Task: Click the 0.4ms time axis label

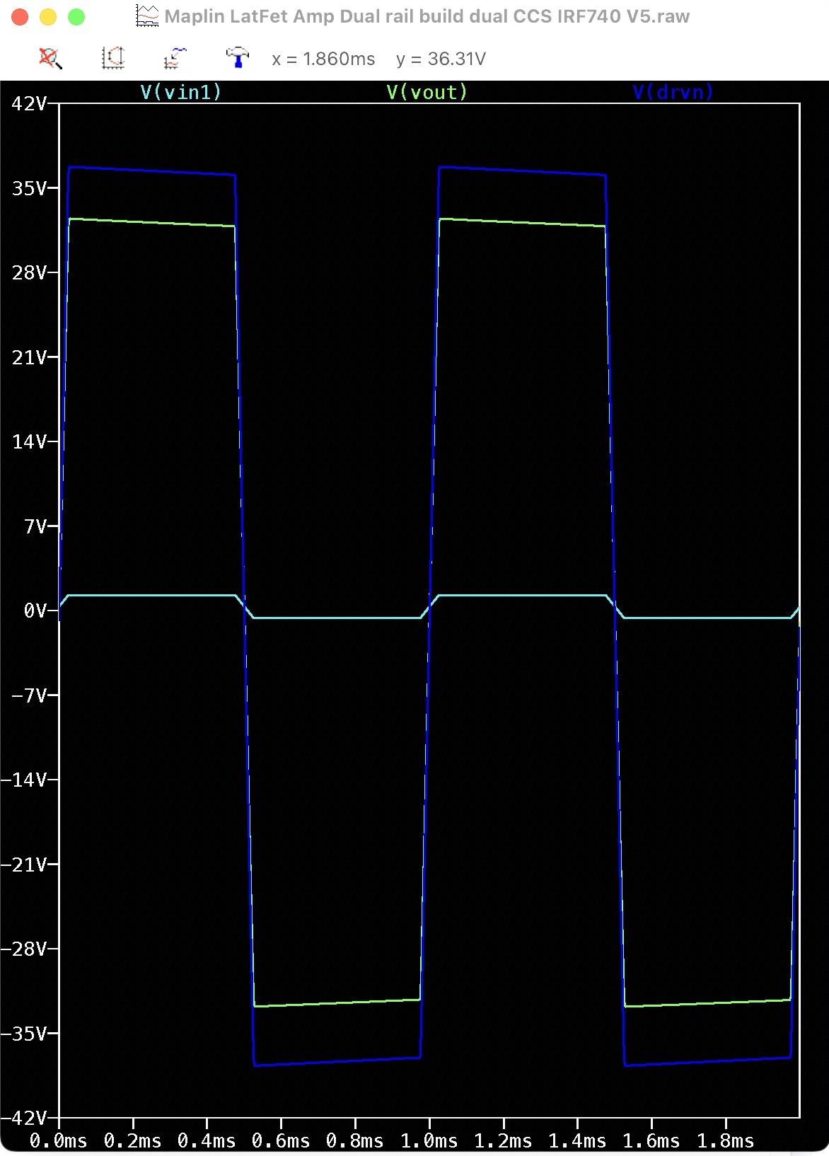Action: 207,1141
